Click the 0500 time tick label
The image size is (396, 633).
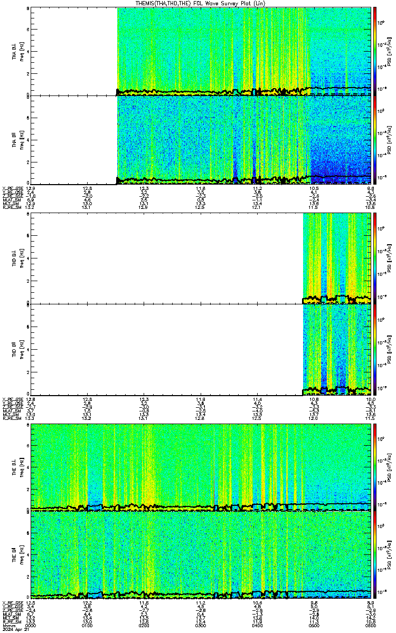314,626
